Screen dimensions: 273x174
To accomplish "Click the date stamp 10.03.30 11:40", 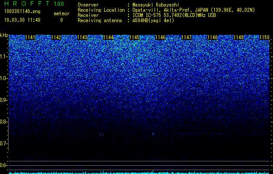I will [22, 20].
